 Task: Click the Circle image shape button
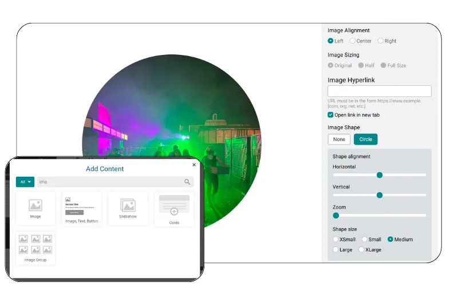(366, 139)
